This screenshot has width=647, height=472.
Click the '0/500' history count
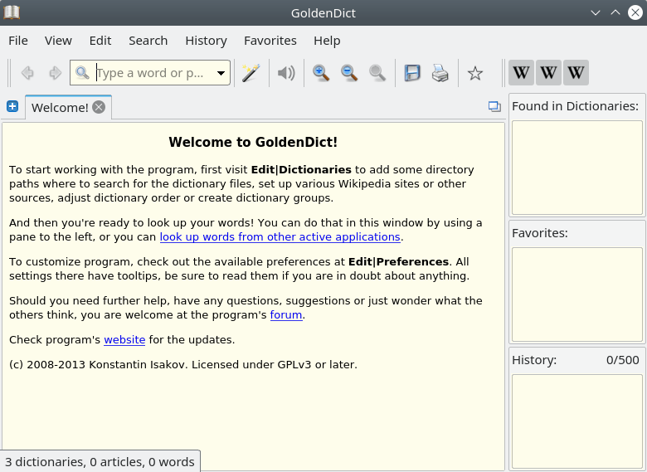point(623,360)
